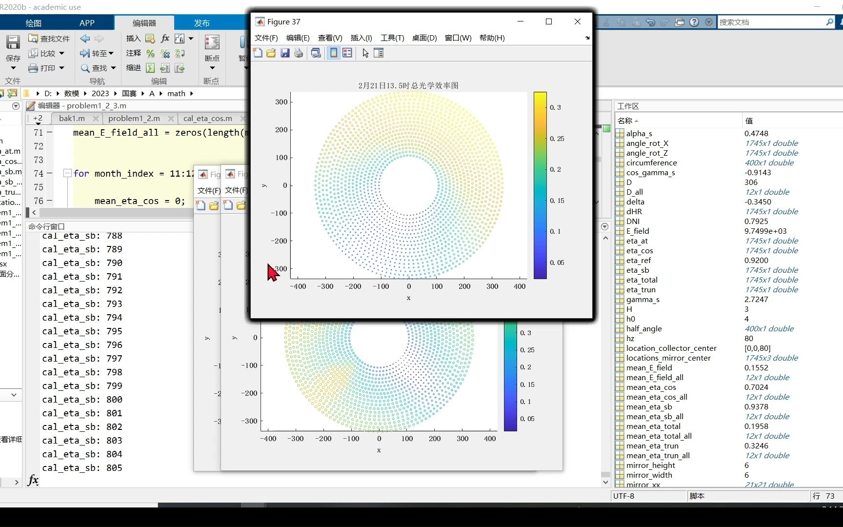Click the New Figure icon in Figure 37
The image size is (843, 527).
(x=258, y=53)
